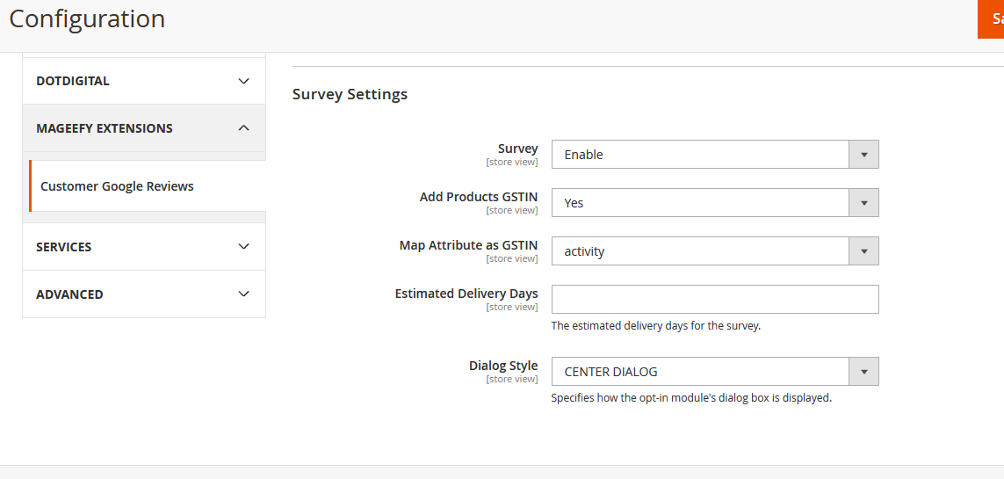Screen dimensions: 1004x479
Task: Open the ADVANCED section label
Action: tap(69, 294)
